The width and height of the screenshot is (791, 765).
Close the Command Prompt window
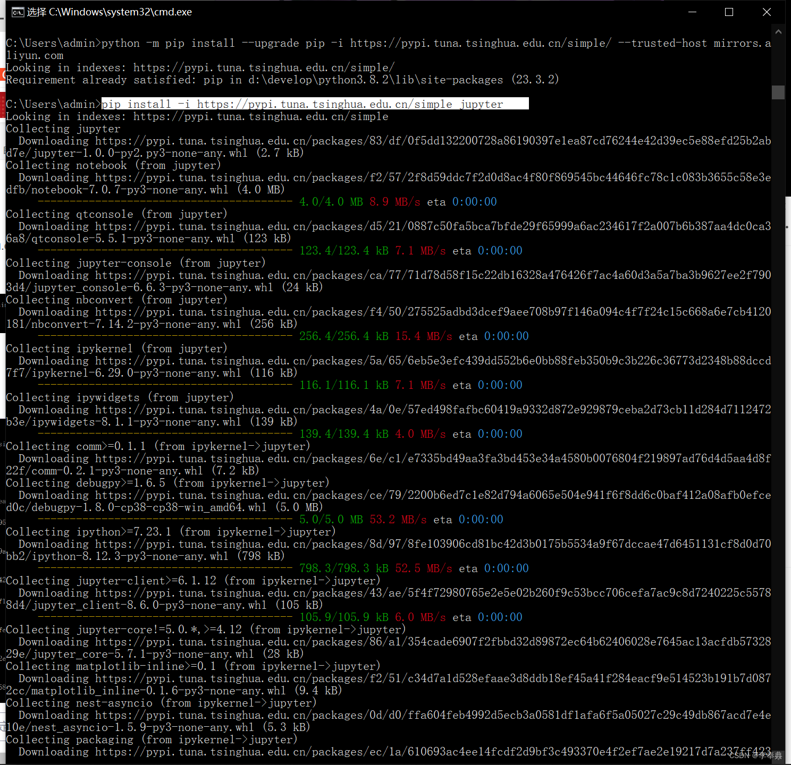[x=767, y=11]
